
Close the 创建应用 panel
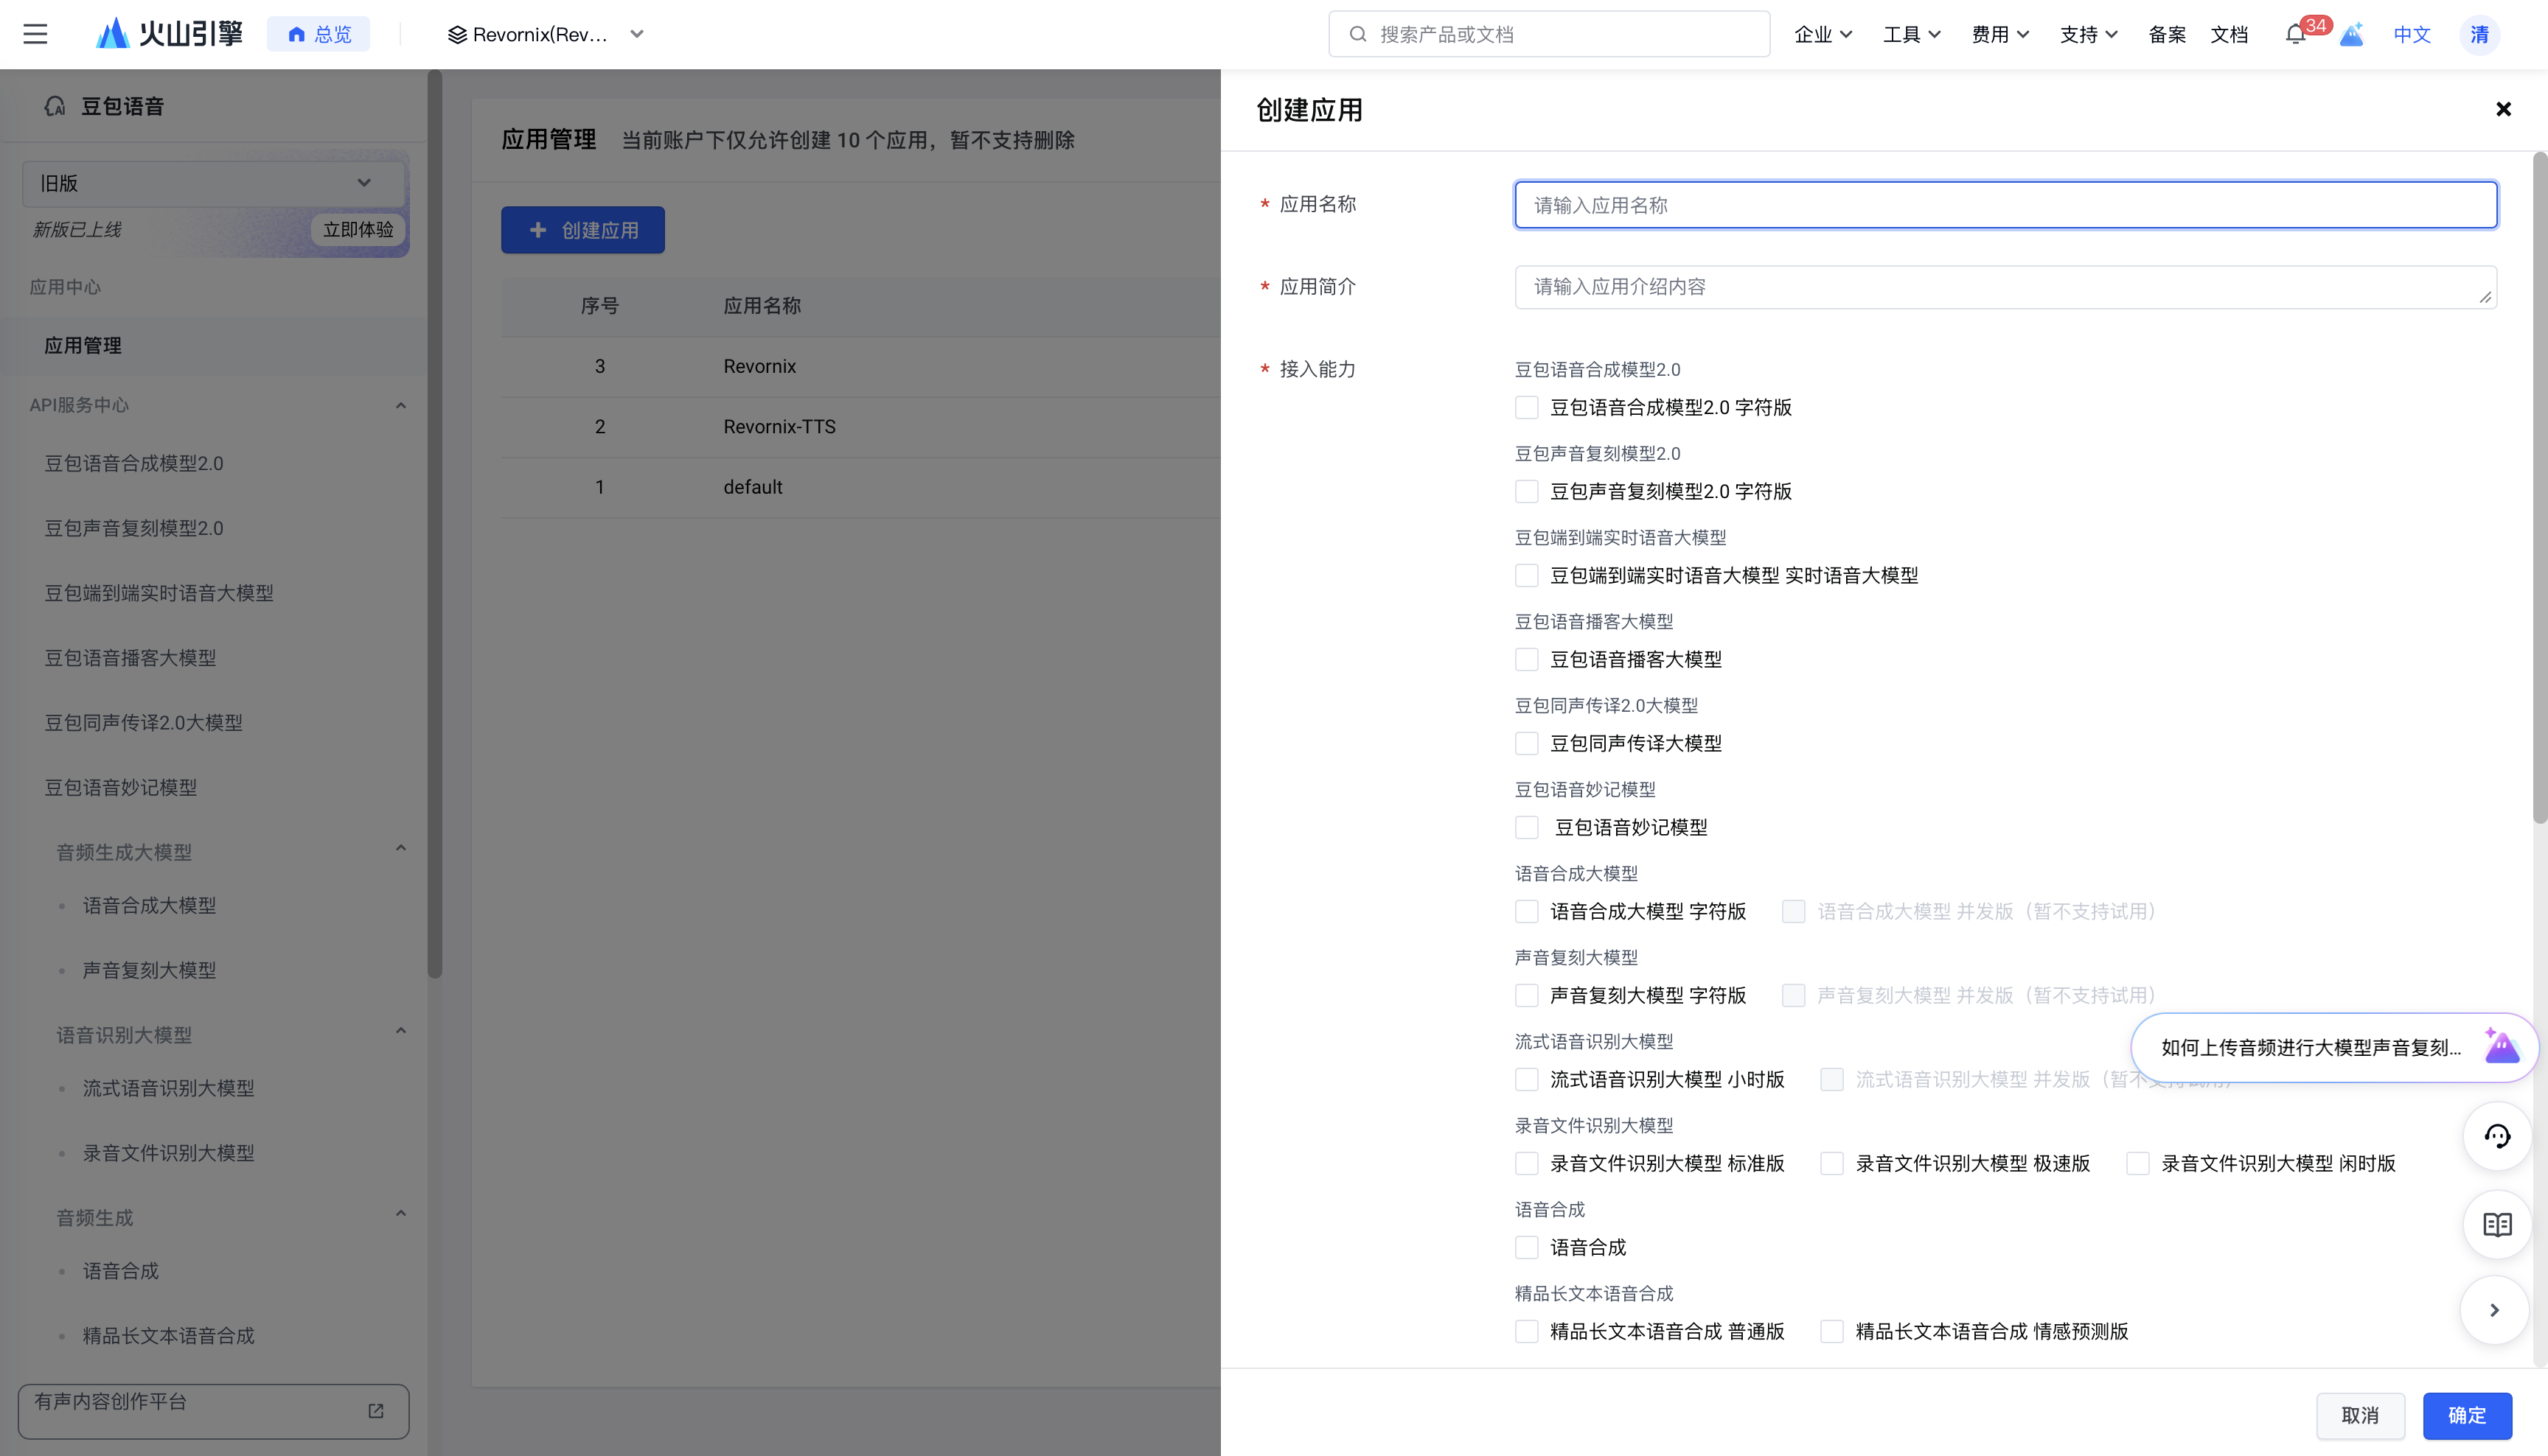2503,109
